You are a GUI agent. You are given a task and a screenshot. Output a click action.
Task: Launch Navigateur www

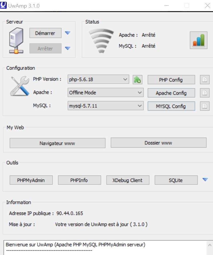[x=57, y=143]
